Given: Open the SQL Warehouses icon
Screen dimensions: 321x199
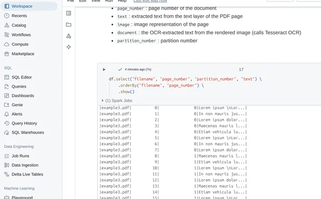Looking at the screenshot, I should pos(7,132).
